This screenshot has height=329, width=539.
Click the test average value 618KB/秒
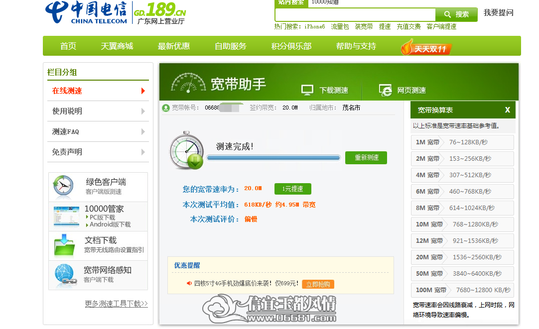[258, 205]
